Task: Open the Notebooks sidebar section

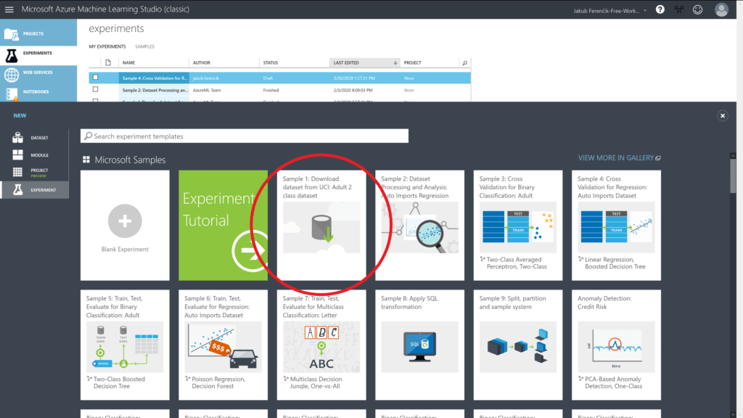Action: tap(35, 91)
